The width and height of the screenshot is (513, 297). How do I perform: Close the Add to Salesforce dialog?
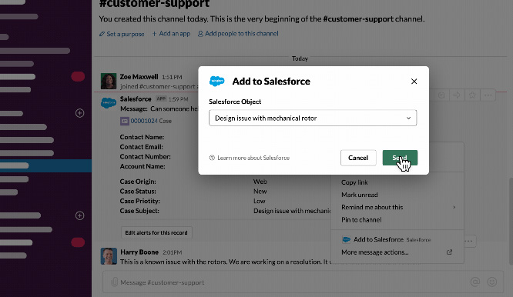click(x=414, y=82)
